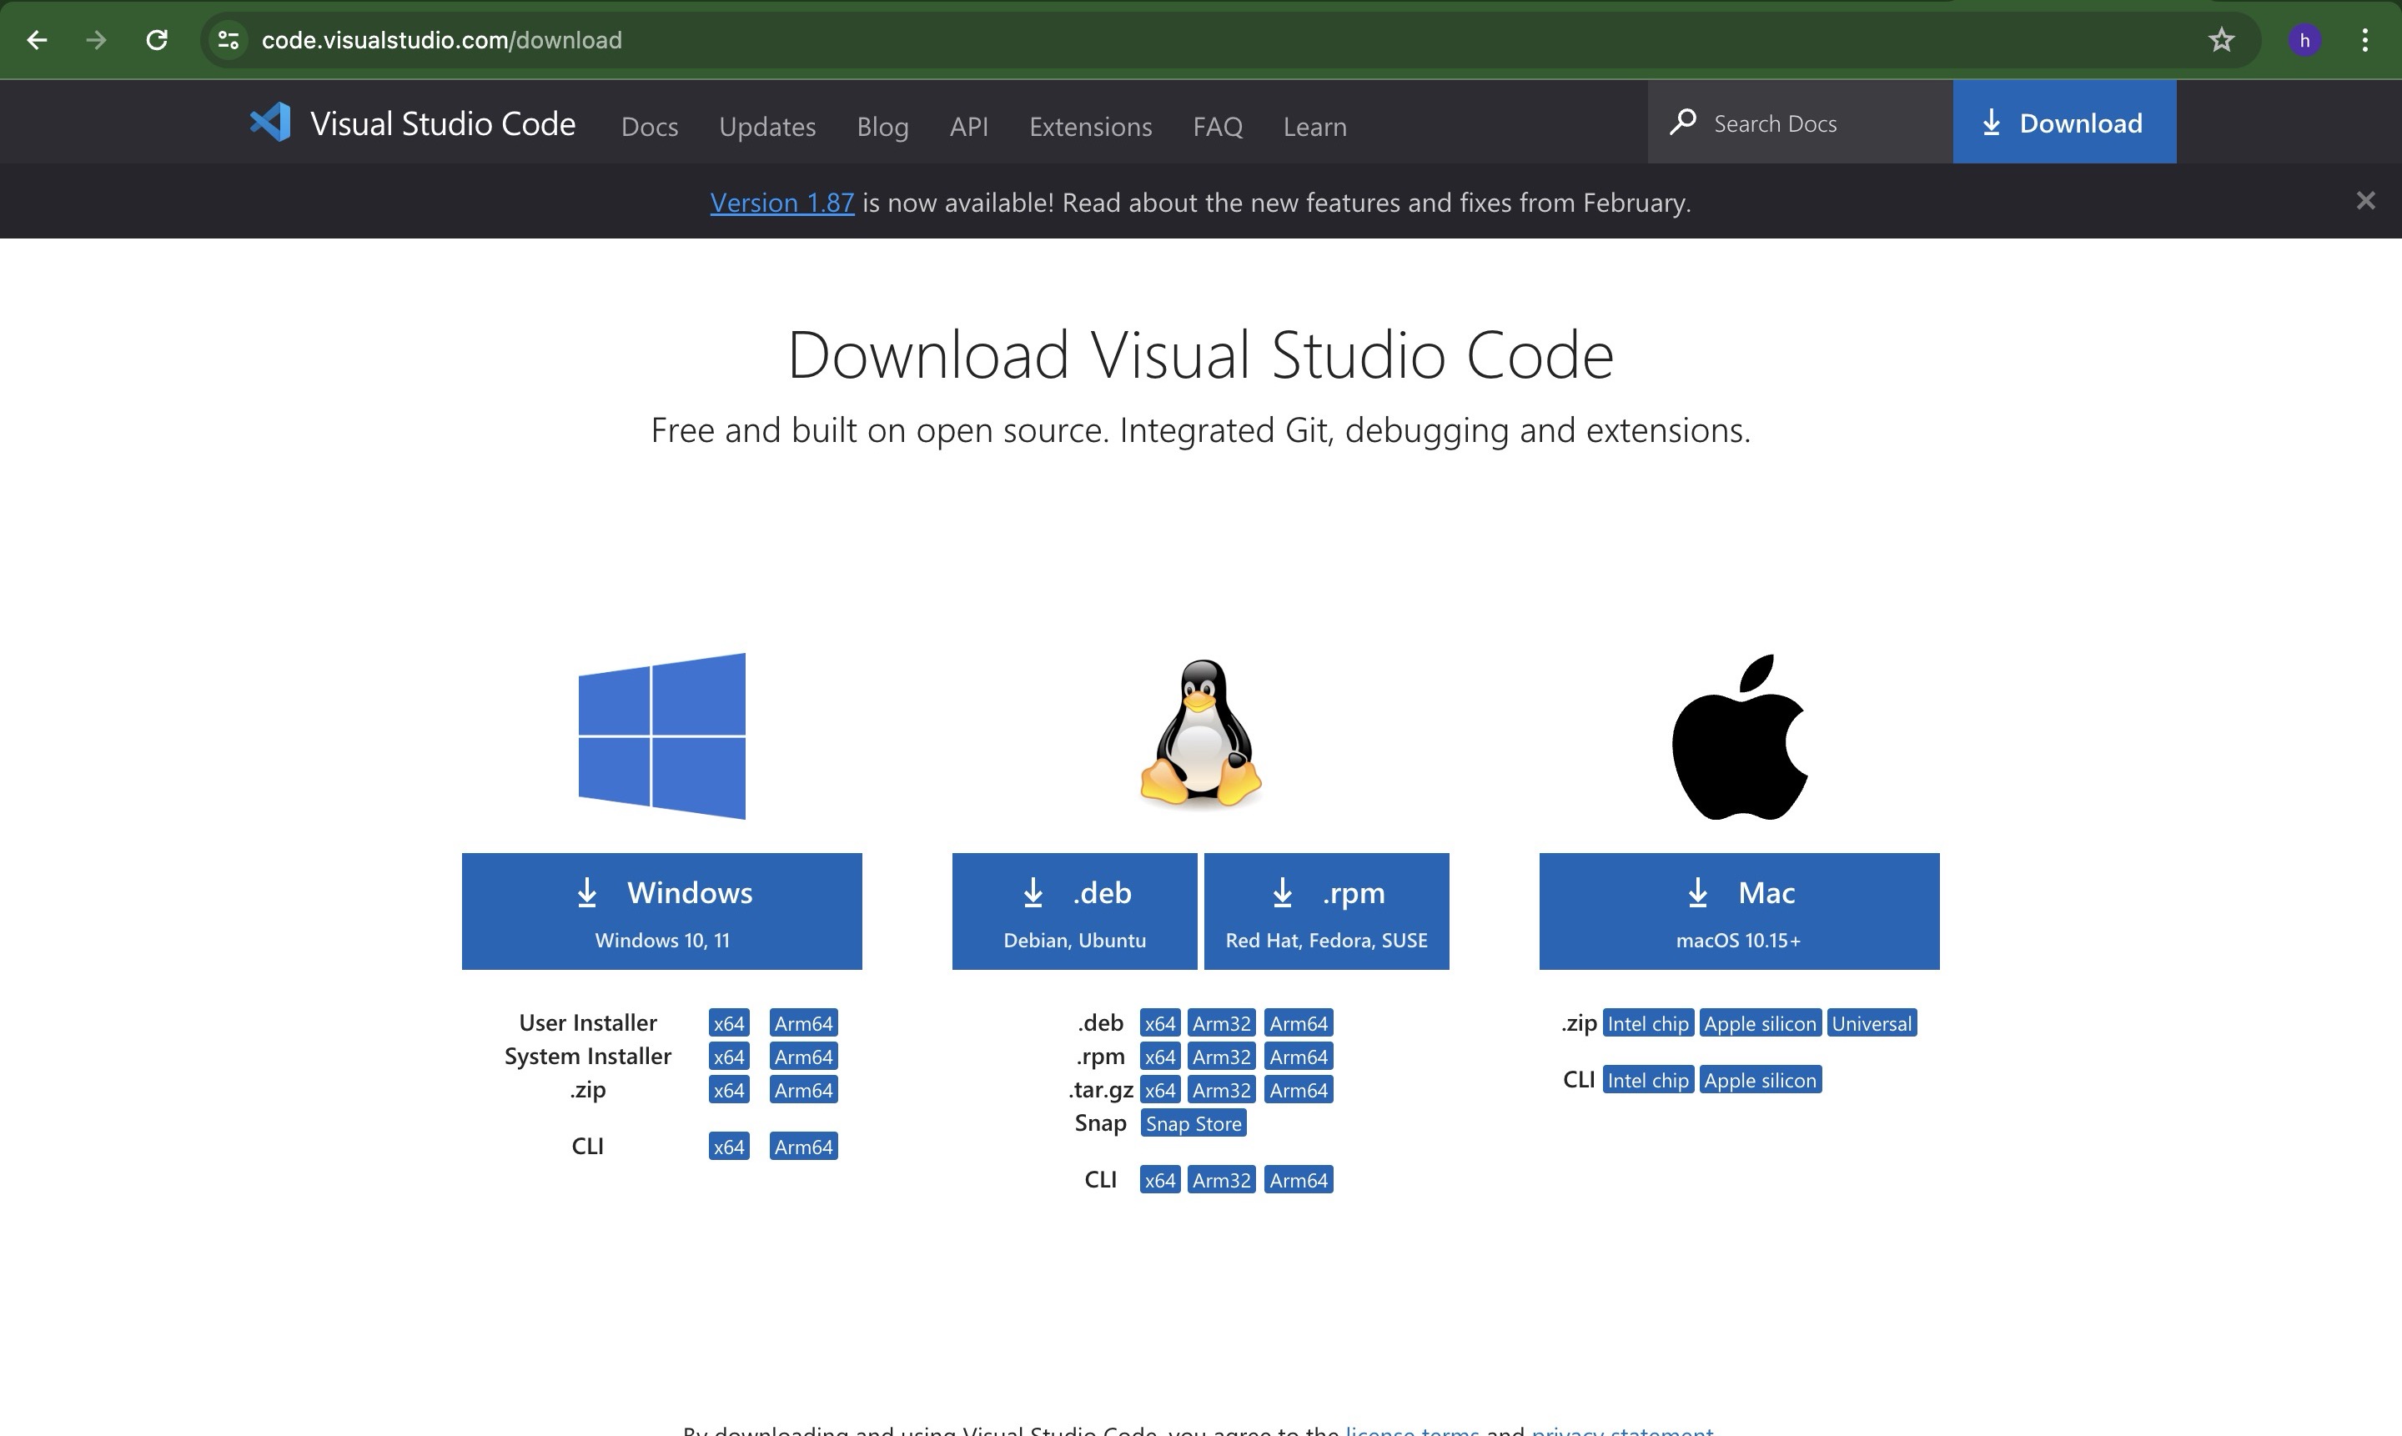
Task: Select Windows CLI x64
Action: [729, 1147]
